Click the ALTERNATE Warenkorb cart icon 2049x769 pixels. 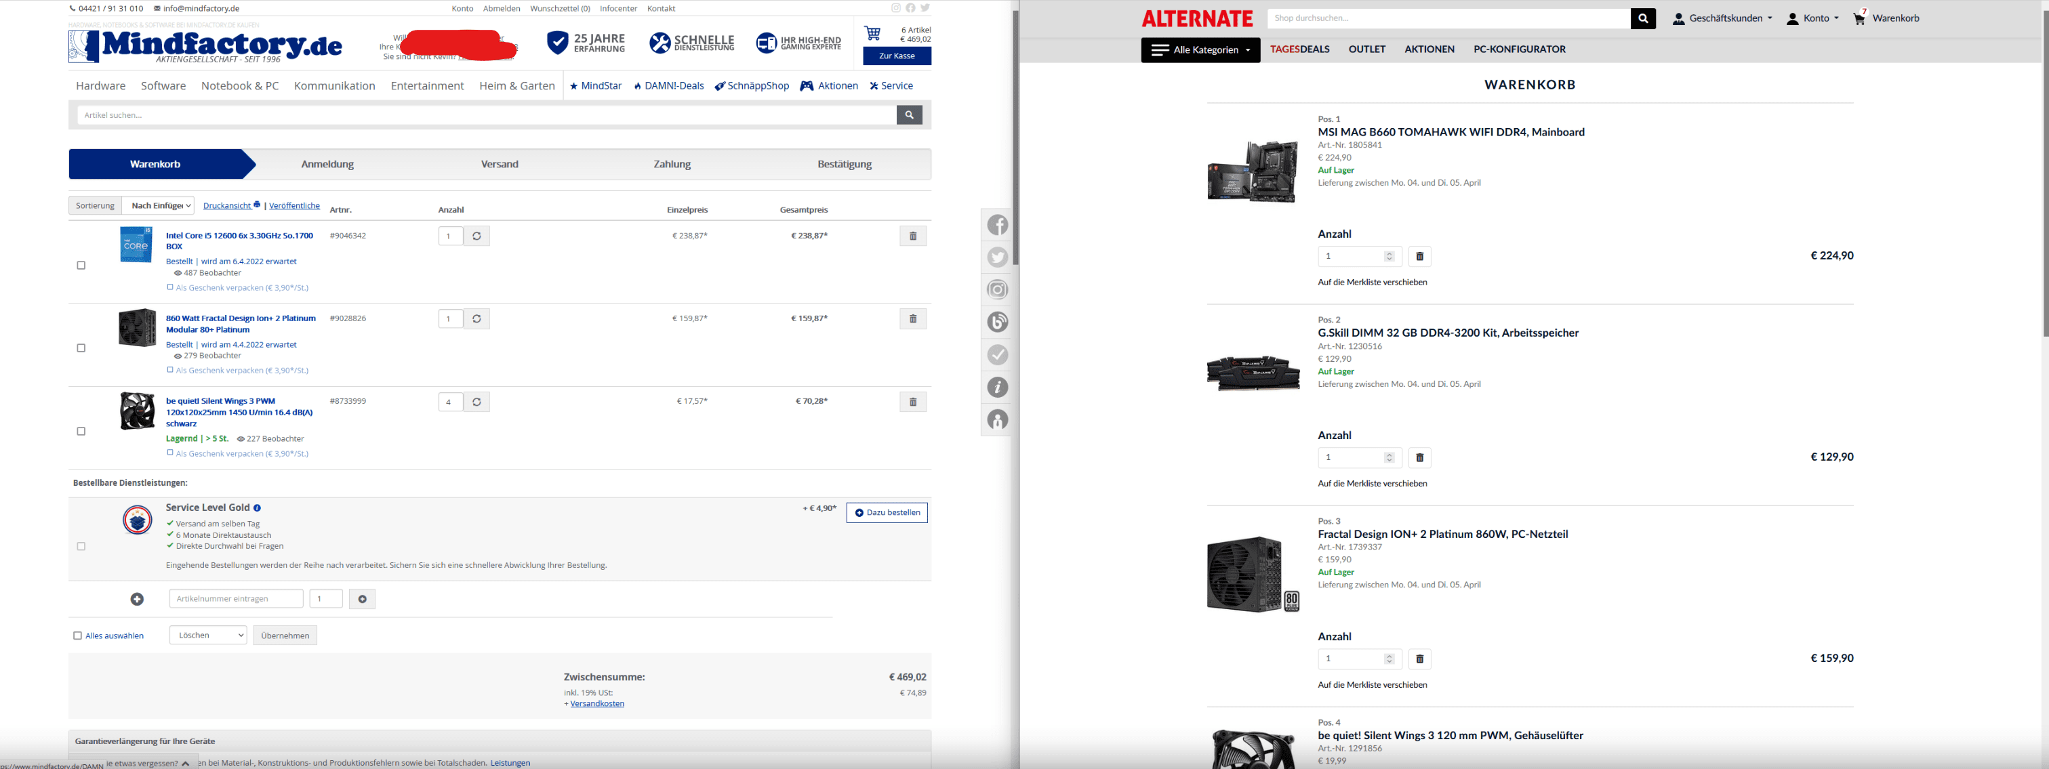click(x=1859, y=18)
